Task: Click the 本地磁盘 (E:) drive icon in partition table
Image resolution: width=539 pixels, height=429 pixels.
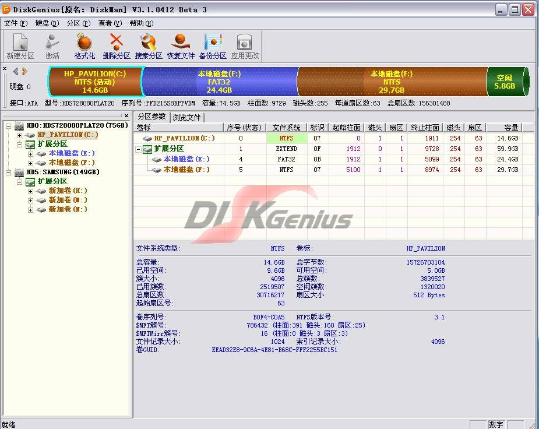Action: click(157, 160)
